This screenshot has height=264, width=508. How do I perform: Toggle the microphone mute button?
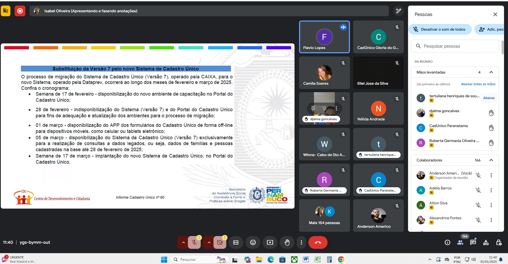point(194,242)
